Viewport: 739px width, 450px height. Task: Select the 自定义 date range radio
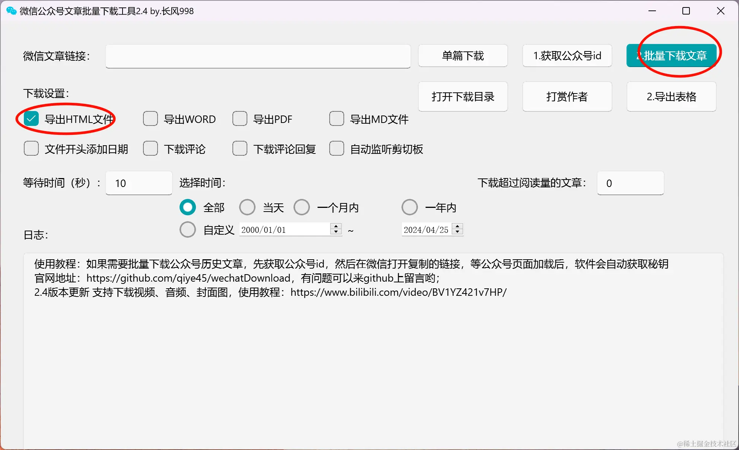click(x=188, y=230)
